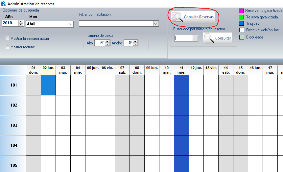
Task: Click the application icon in title bar
Action: coord(3,4)
